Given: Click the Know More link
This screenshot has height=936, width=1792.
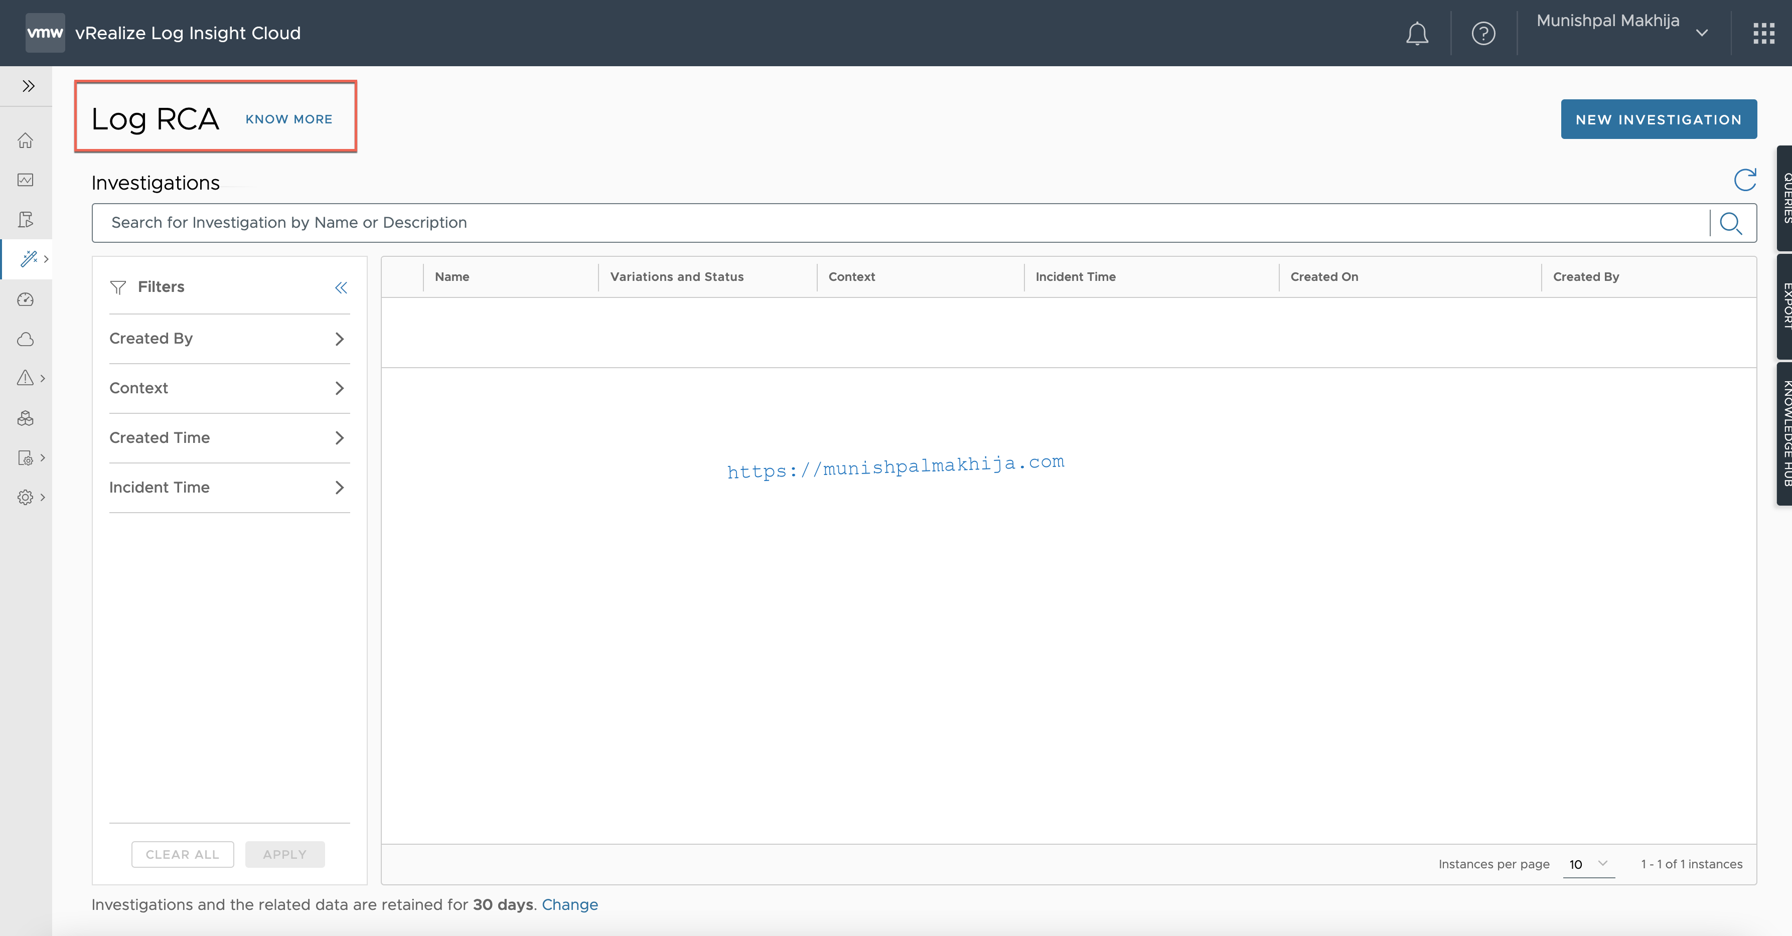Looking at the screenshot, I should click(288, 119).
